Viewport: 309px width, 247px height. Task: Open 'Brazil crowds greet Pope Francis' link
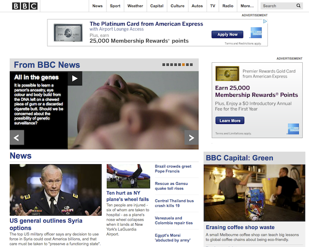(x=173, y=169)
